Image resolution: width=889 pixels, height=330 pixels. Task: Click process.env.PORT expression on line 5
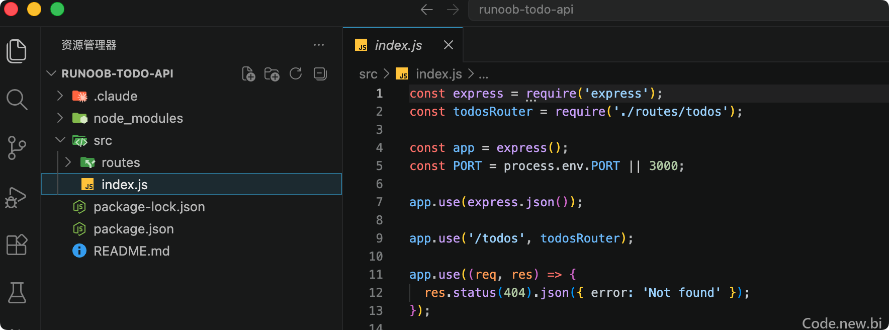point(562,166)
